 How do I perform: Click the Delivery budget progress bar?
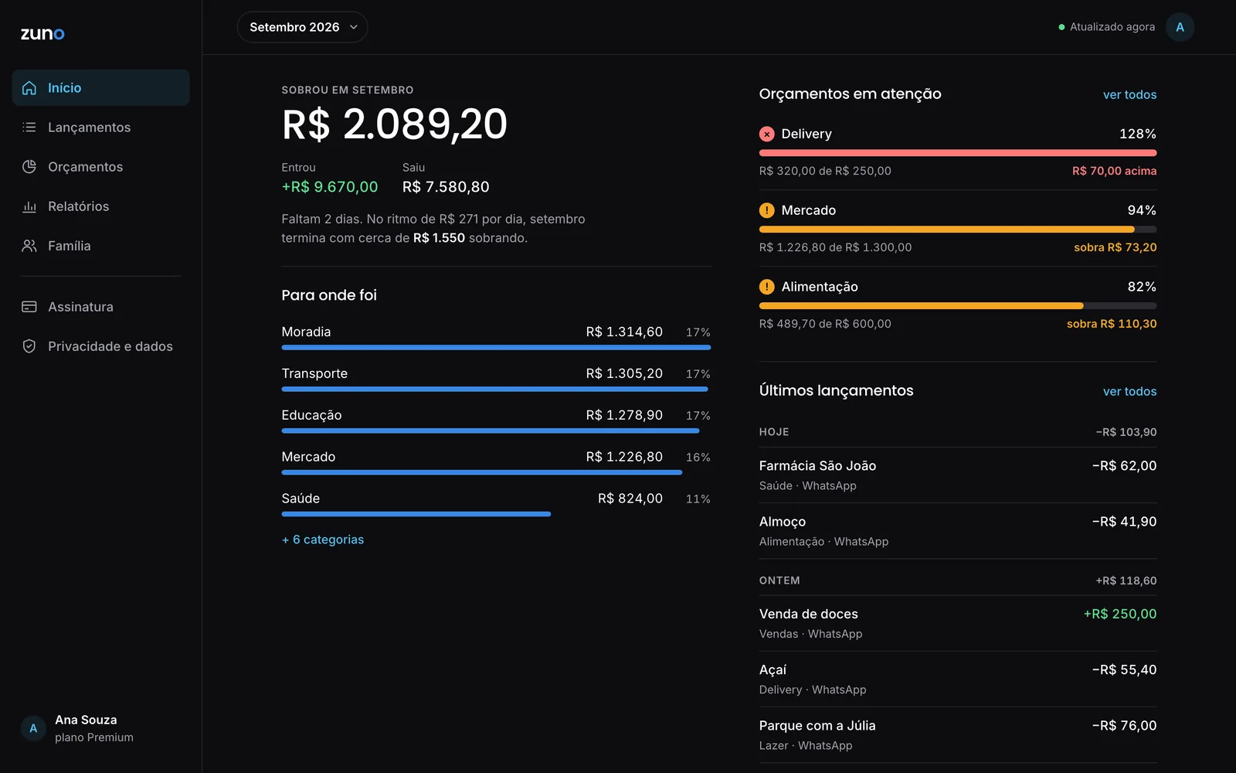pyautogui.click(x=958, y=153)
